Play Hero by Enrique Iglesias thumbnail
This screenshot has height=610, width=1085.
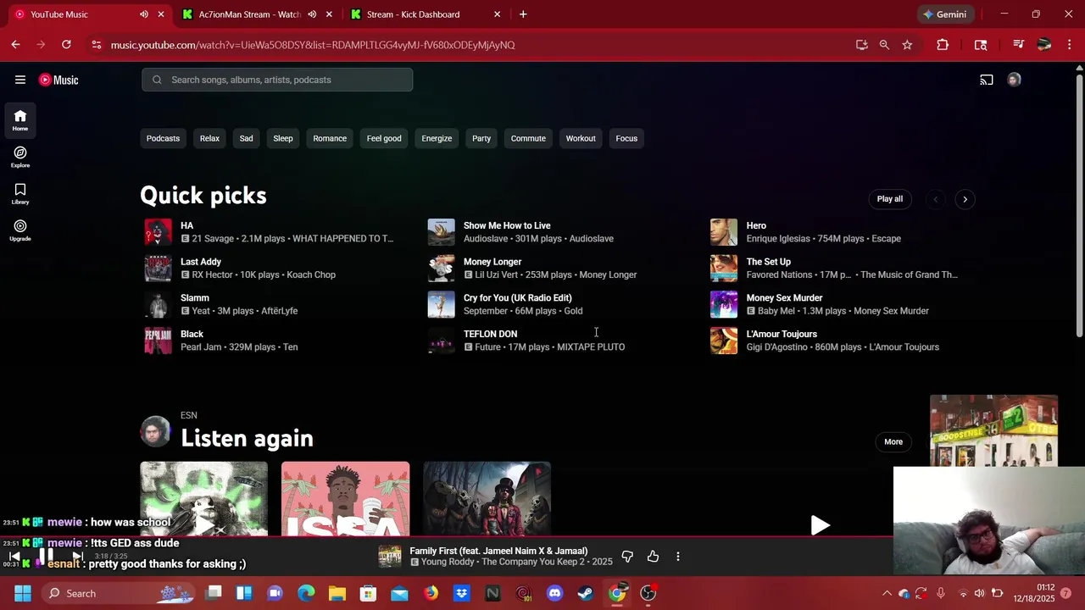[x=724, y=232]
